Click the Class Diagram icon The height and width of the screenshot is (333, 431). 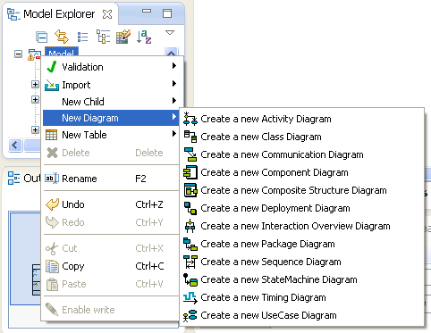click(x=190, y=137)
